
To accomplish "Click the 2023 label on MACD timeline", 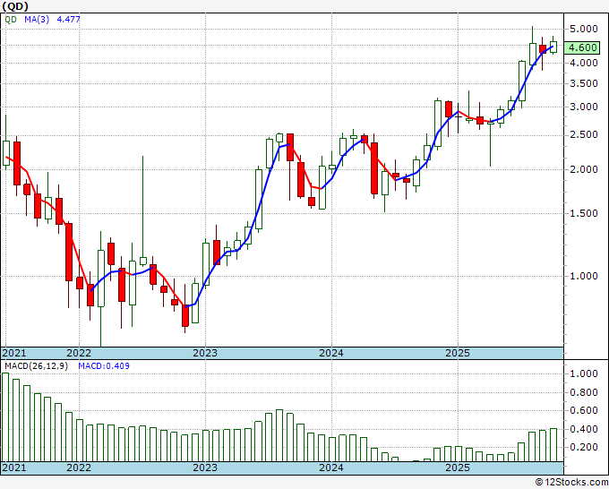I will coord(205,468).
